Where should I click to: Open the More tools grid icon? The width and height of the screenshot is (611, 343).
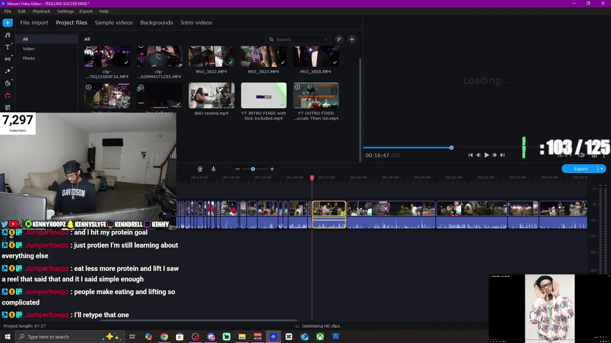[x=8, y=108]
